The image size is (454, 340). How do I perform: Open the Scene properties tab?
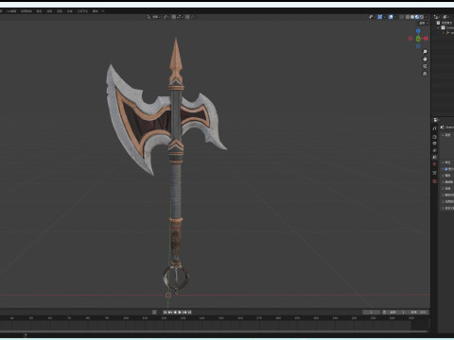434,157
